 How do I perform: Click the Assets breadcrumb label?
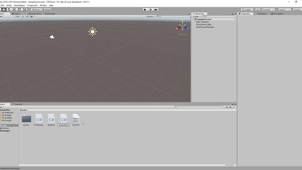pos(23,110)
